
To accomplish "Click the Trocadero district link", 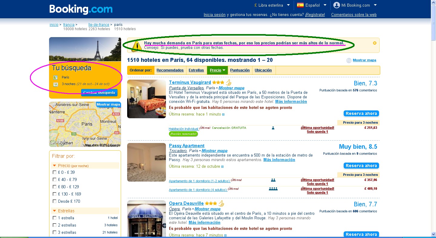I will pos(178,151).
